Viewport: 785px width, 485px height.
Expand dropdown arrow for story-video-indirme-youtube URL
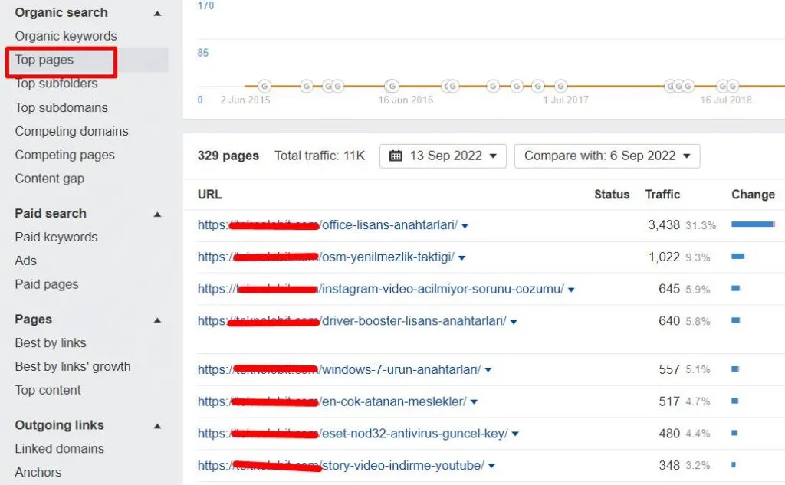(491, 467)
